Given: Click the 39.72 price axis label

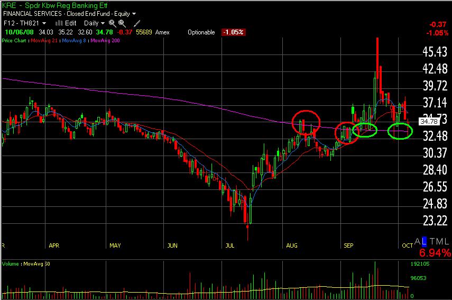Looking at the screenshot, I should [x=435, y=86].
